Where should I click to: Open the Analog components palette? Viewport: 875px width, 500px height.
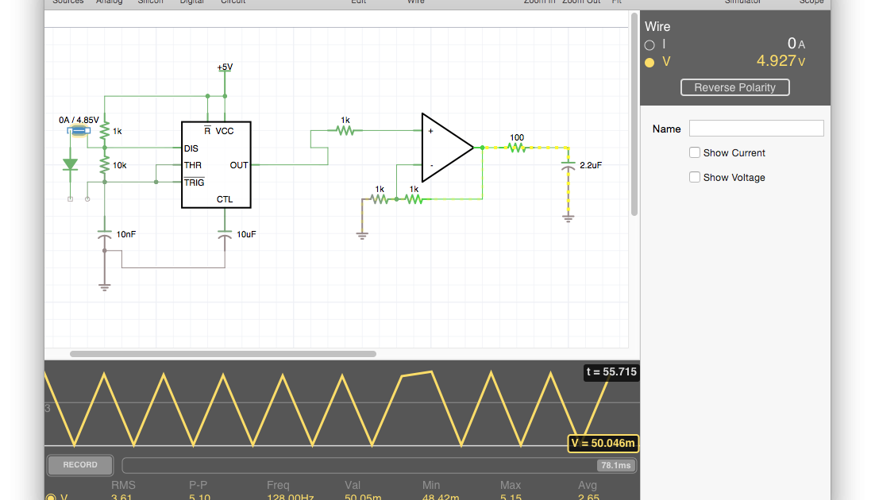coord(109,2)
